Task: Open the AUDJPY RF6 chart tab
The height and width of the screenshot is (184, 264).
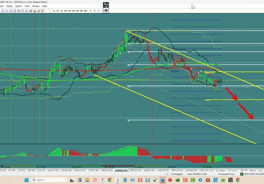Action: pos(53,170)
